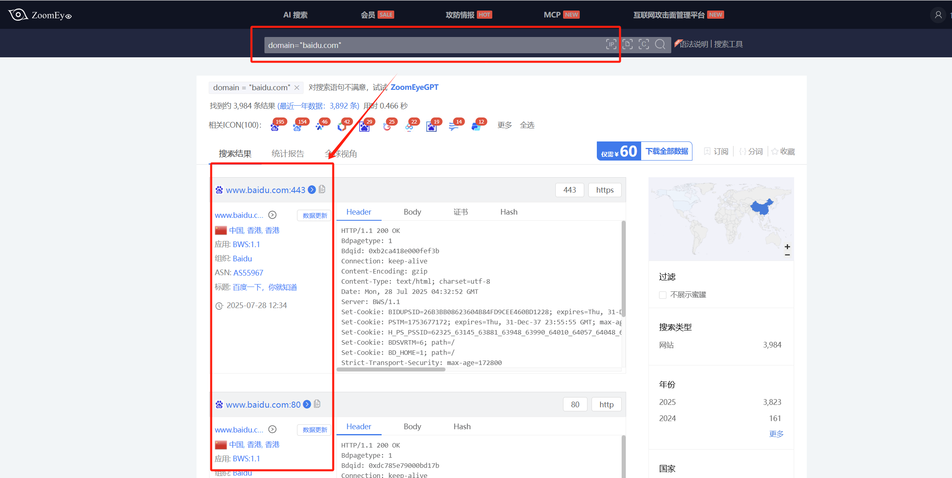Open 语法说明 link

[x=694, y=44]
